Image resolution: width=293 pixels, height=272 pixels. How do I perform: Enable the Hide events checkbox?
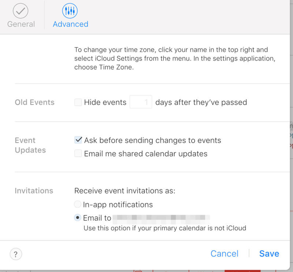tap(78, 102)
